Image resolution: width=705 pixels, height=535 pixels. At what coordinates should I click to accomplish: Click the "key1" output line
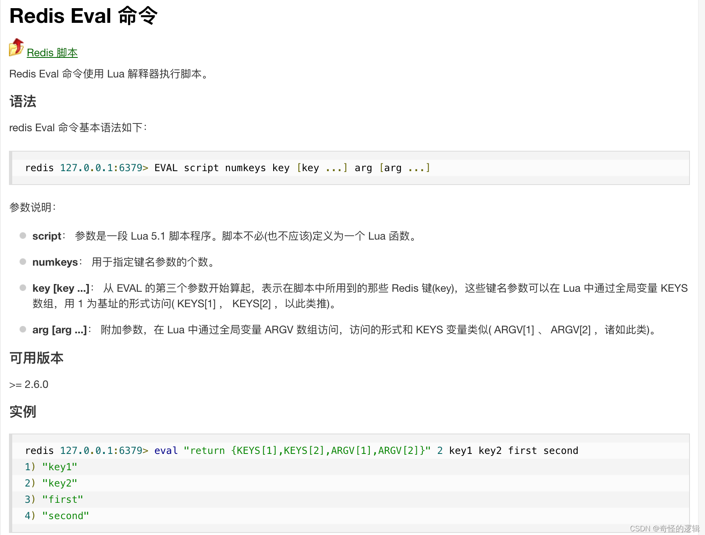pyautogui.click(x=59, y=467)
